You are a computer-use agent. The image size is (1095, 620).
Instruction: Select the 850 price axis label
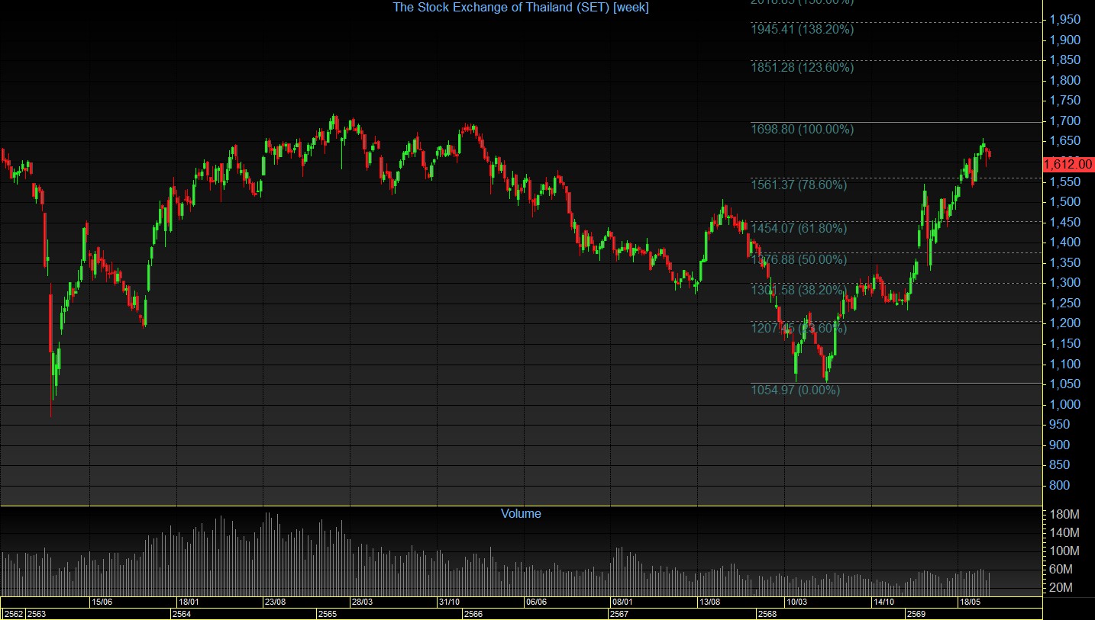[x=1061, y=465]
